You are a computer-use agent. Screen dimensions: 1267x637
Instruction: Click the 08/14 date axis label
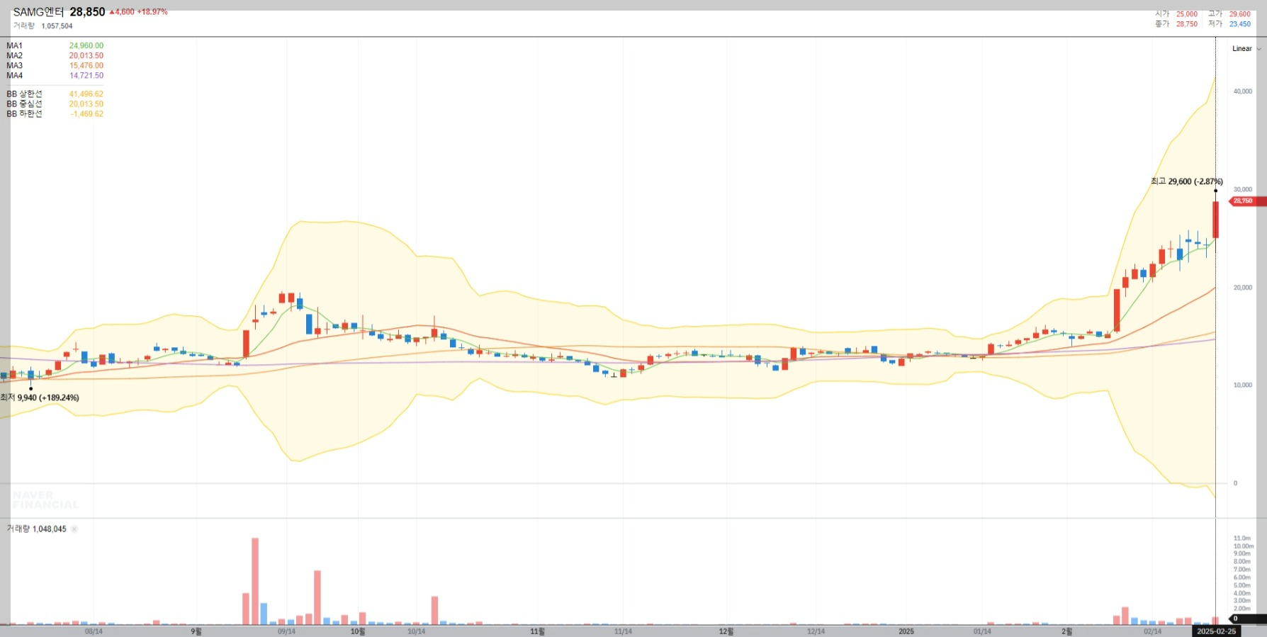click(94, 631)
